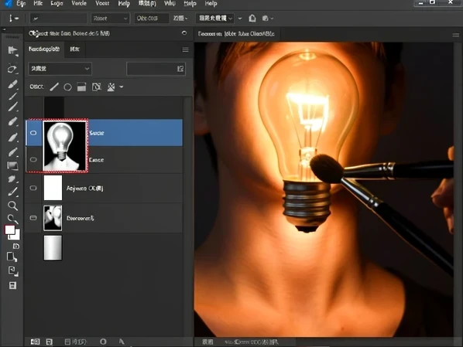Click the application logo in title bar
Viewport: 463px width, 347px height.
pos(8,4)
